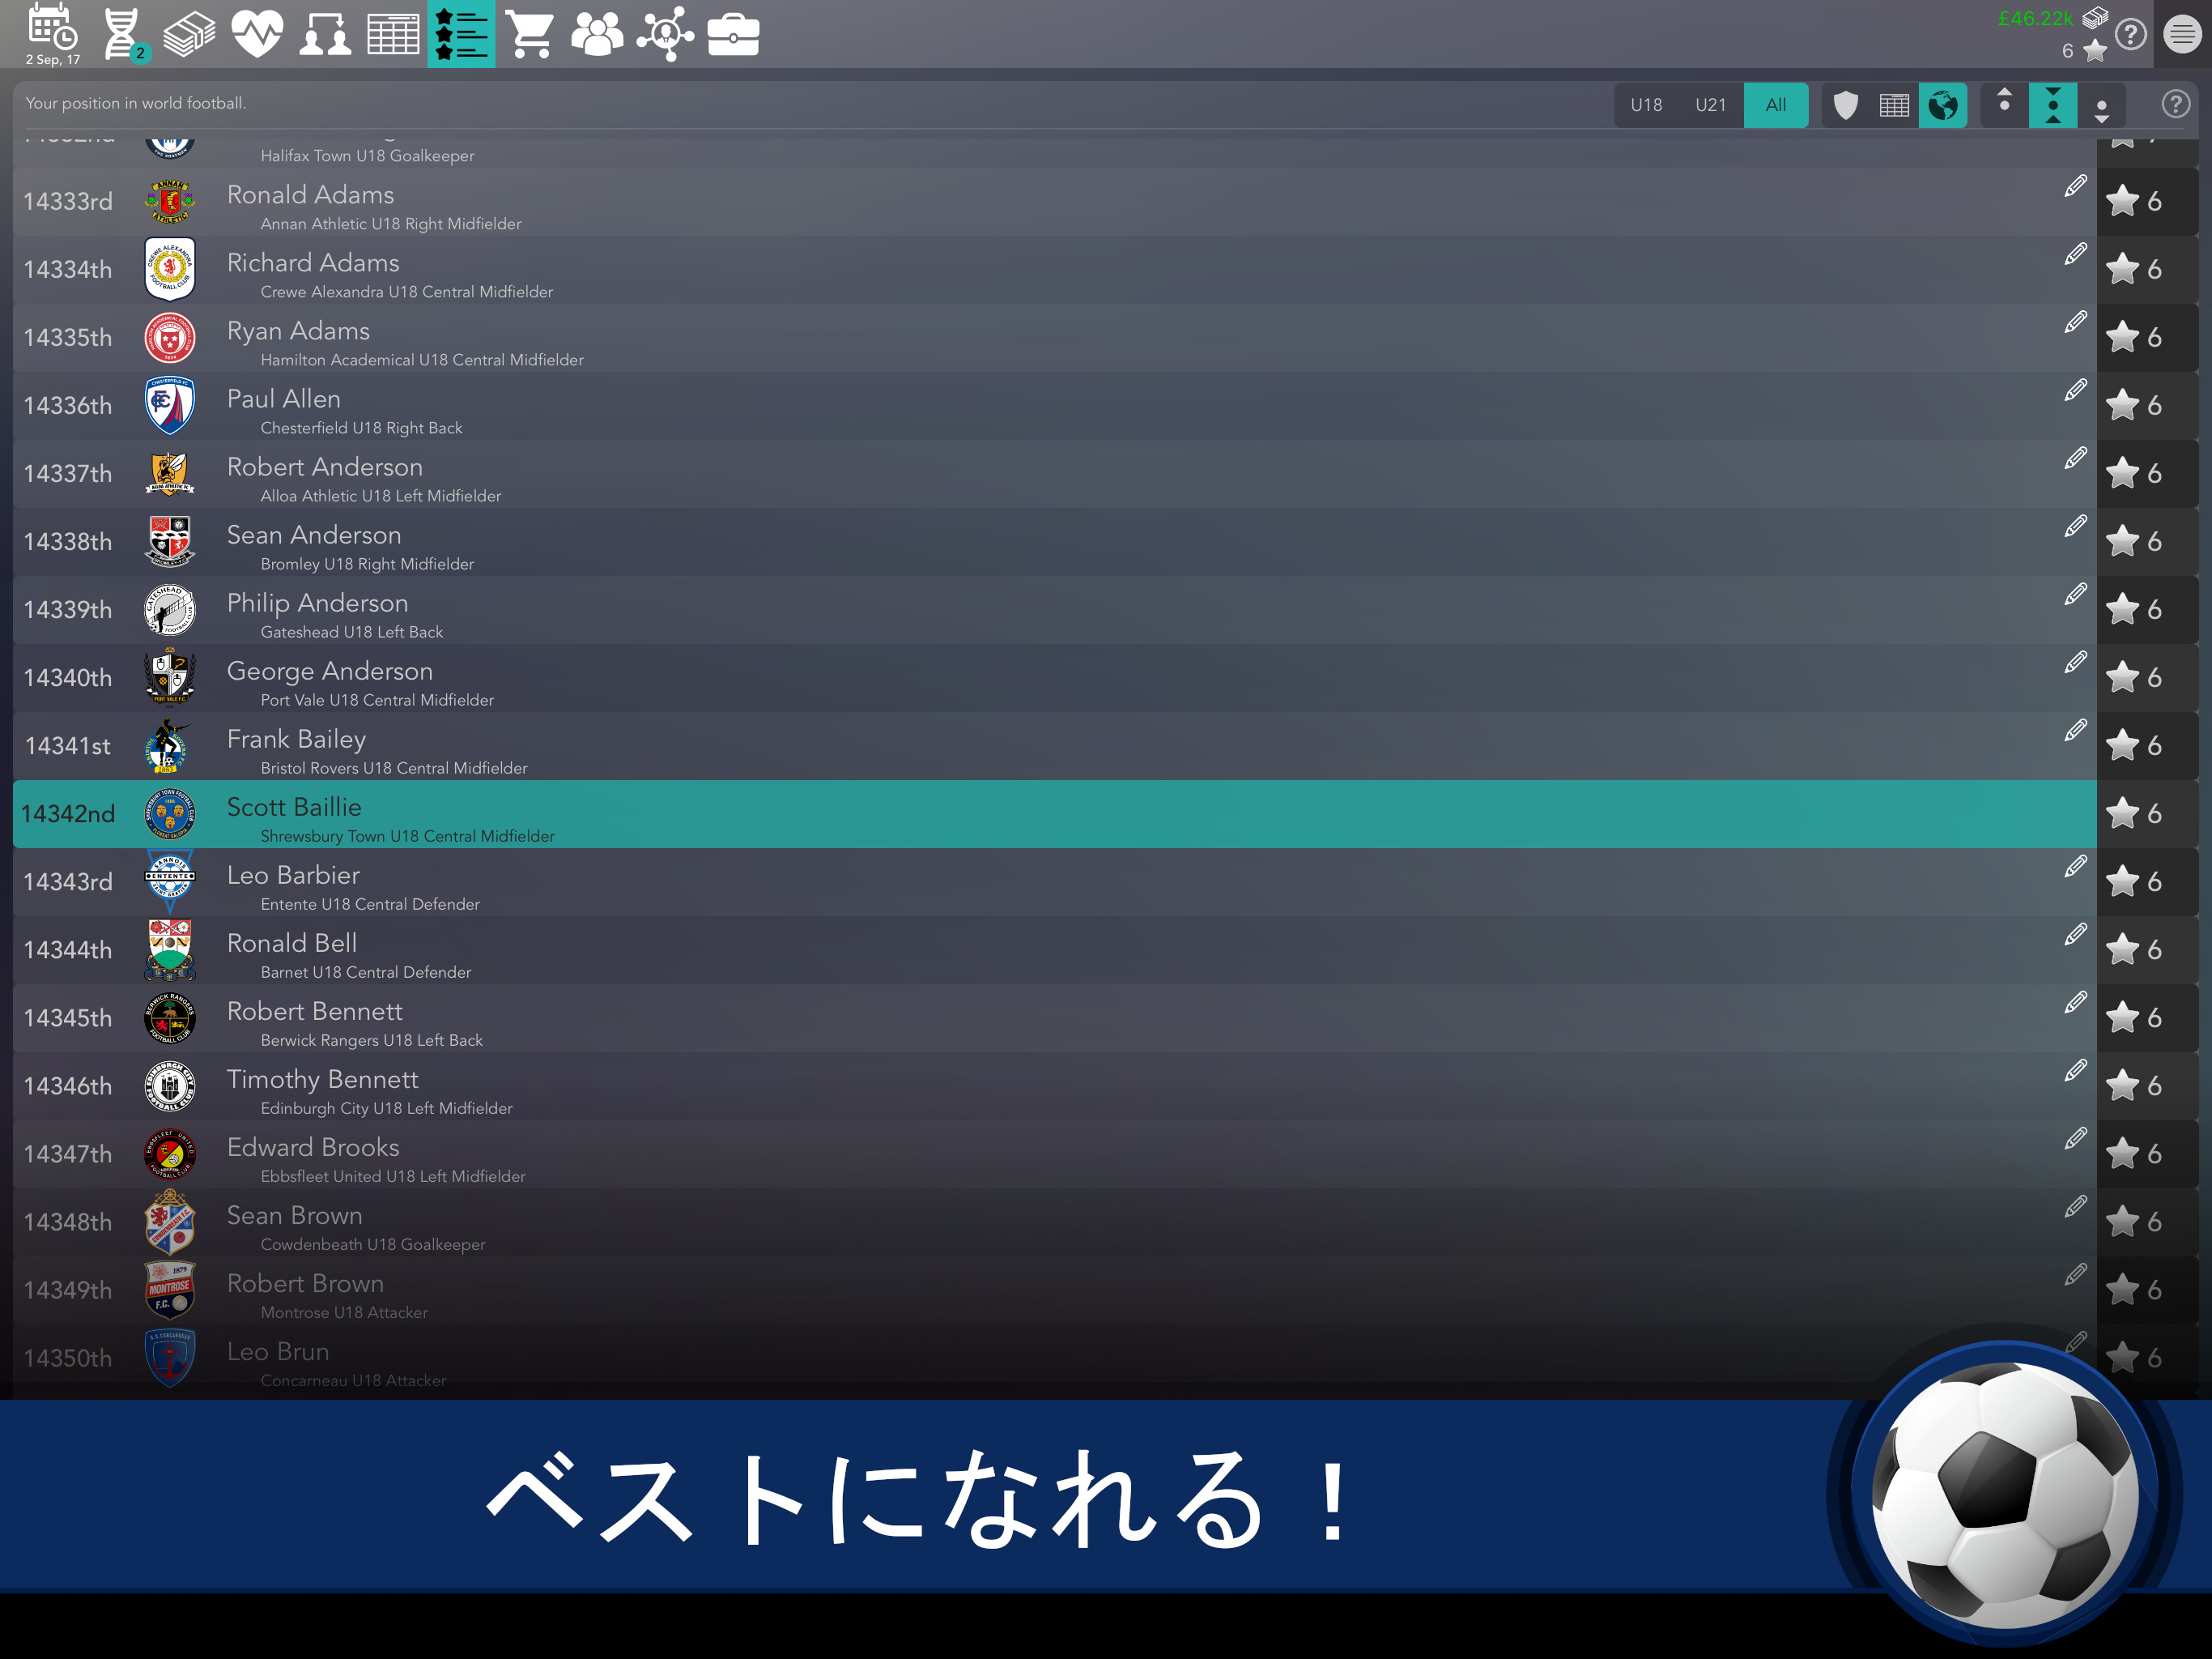Open the finances money stack in toolbar

point(189,33)
